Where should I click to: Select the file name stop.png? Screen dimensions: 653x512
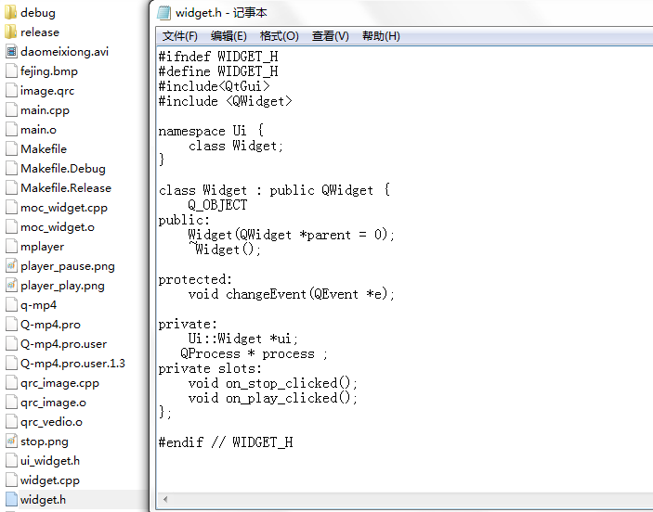point(45,442)
